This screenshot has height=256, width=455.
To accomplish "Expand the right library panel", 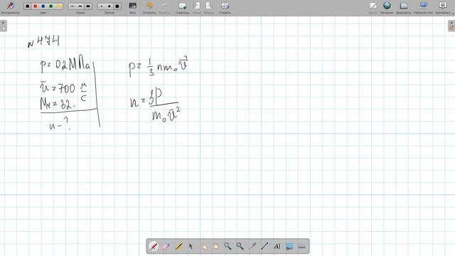I will tap(451, 26).
